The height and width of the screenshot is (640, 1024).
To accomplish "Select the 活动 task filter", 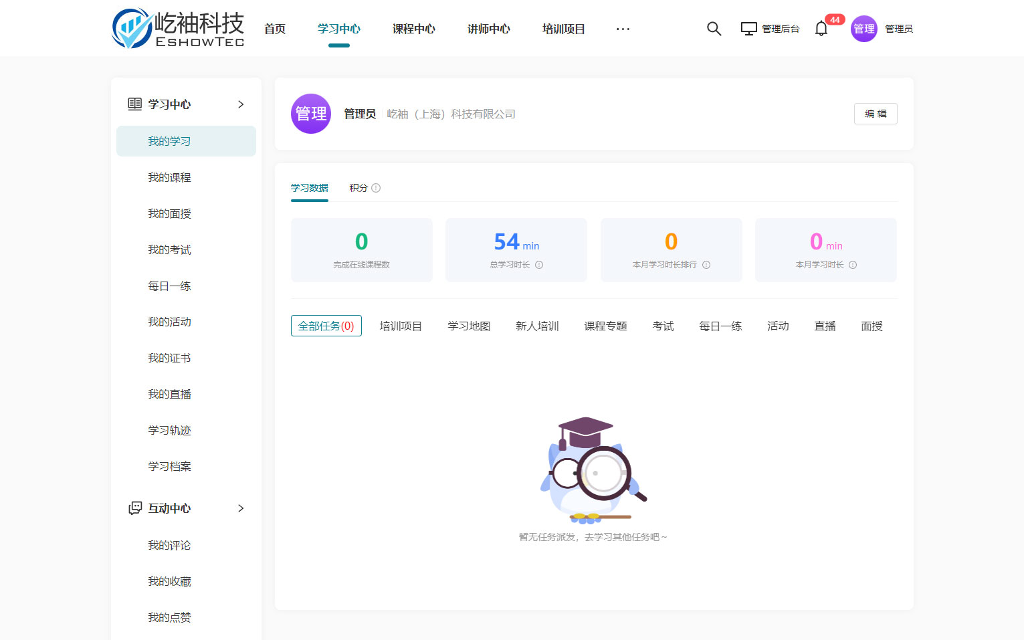I will [x=778, y=326].
